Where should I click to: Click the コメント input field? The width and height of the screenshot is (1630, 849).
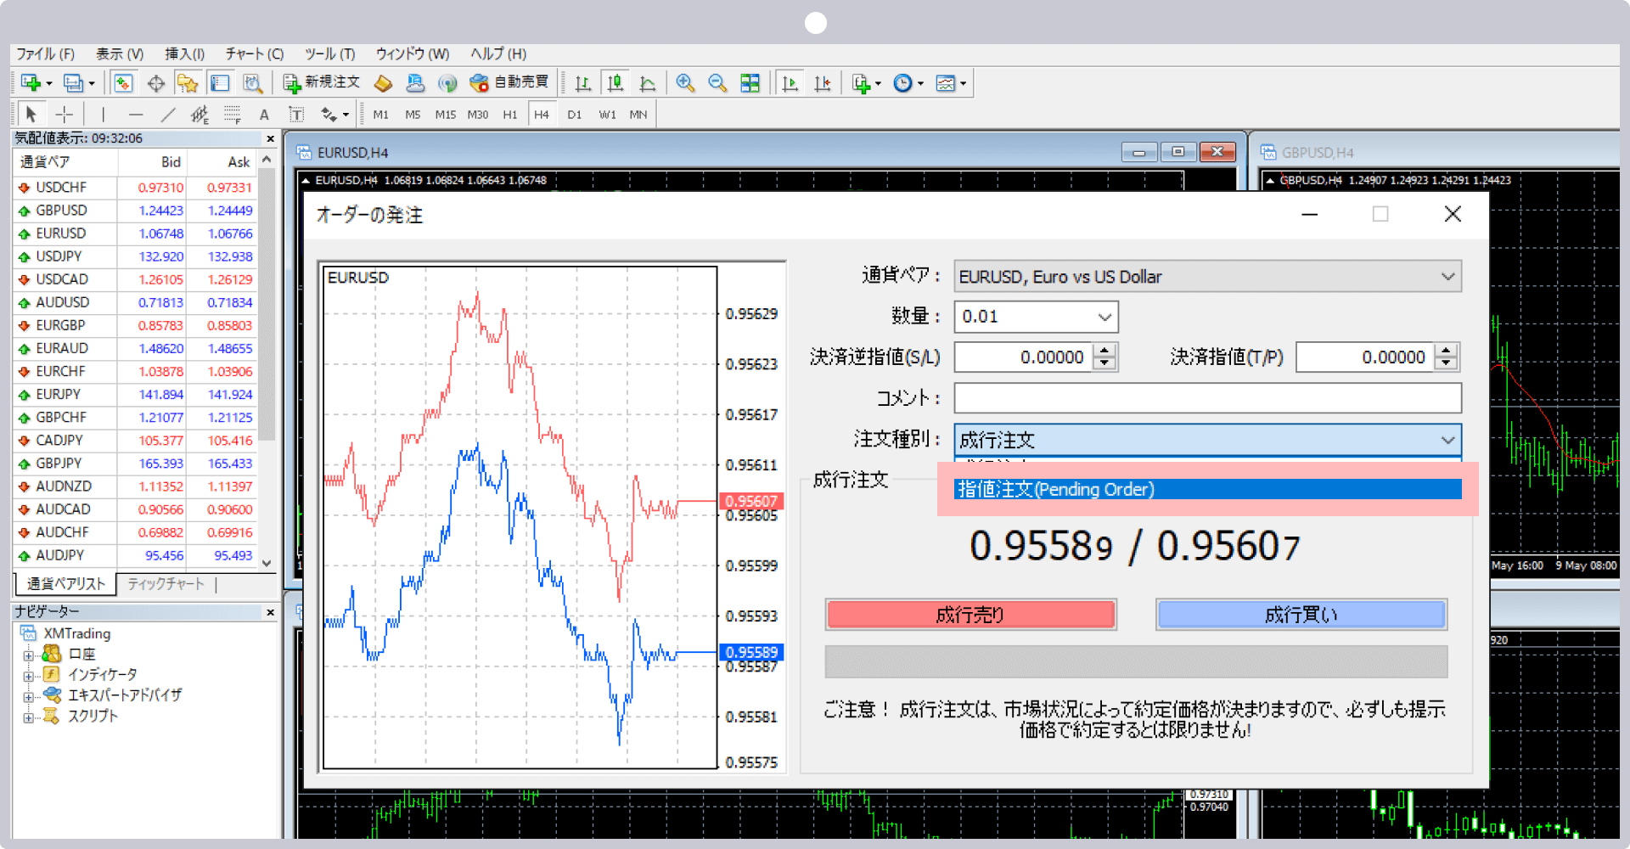[1207, 398]
